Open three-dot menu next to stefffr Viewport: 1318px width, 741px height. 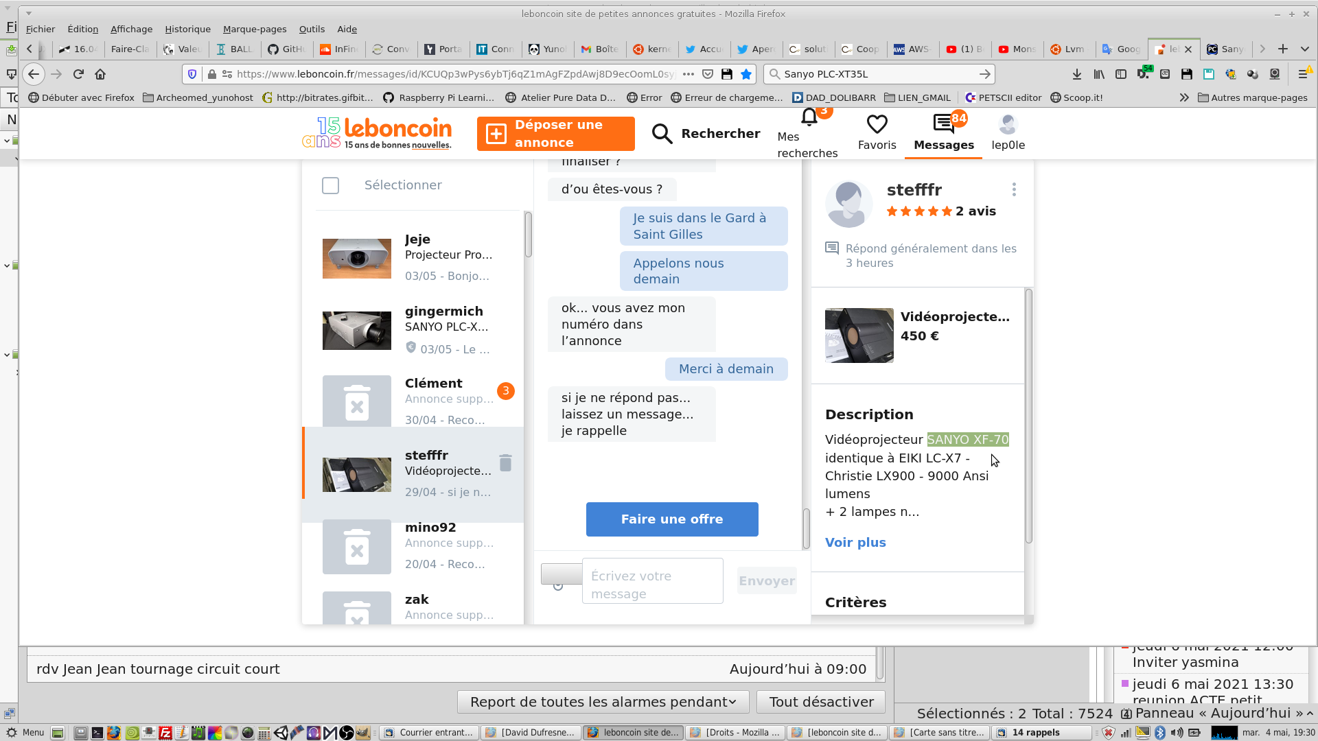[1014, 190]
